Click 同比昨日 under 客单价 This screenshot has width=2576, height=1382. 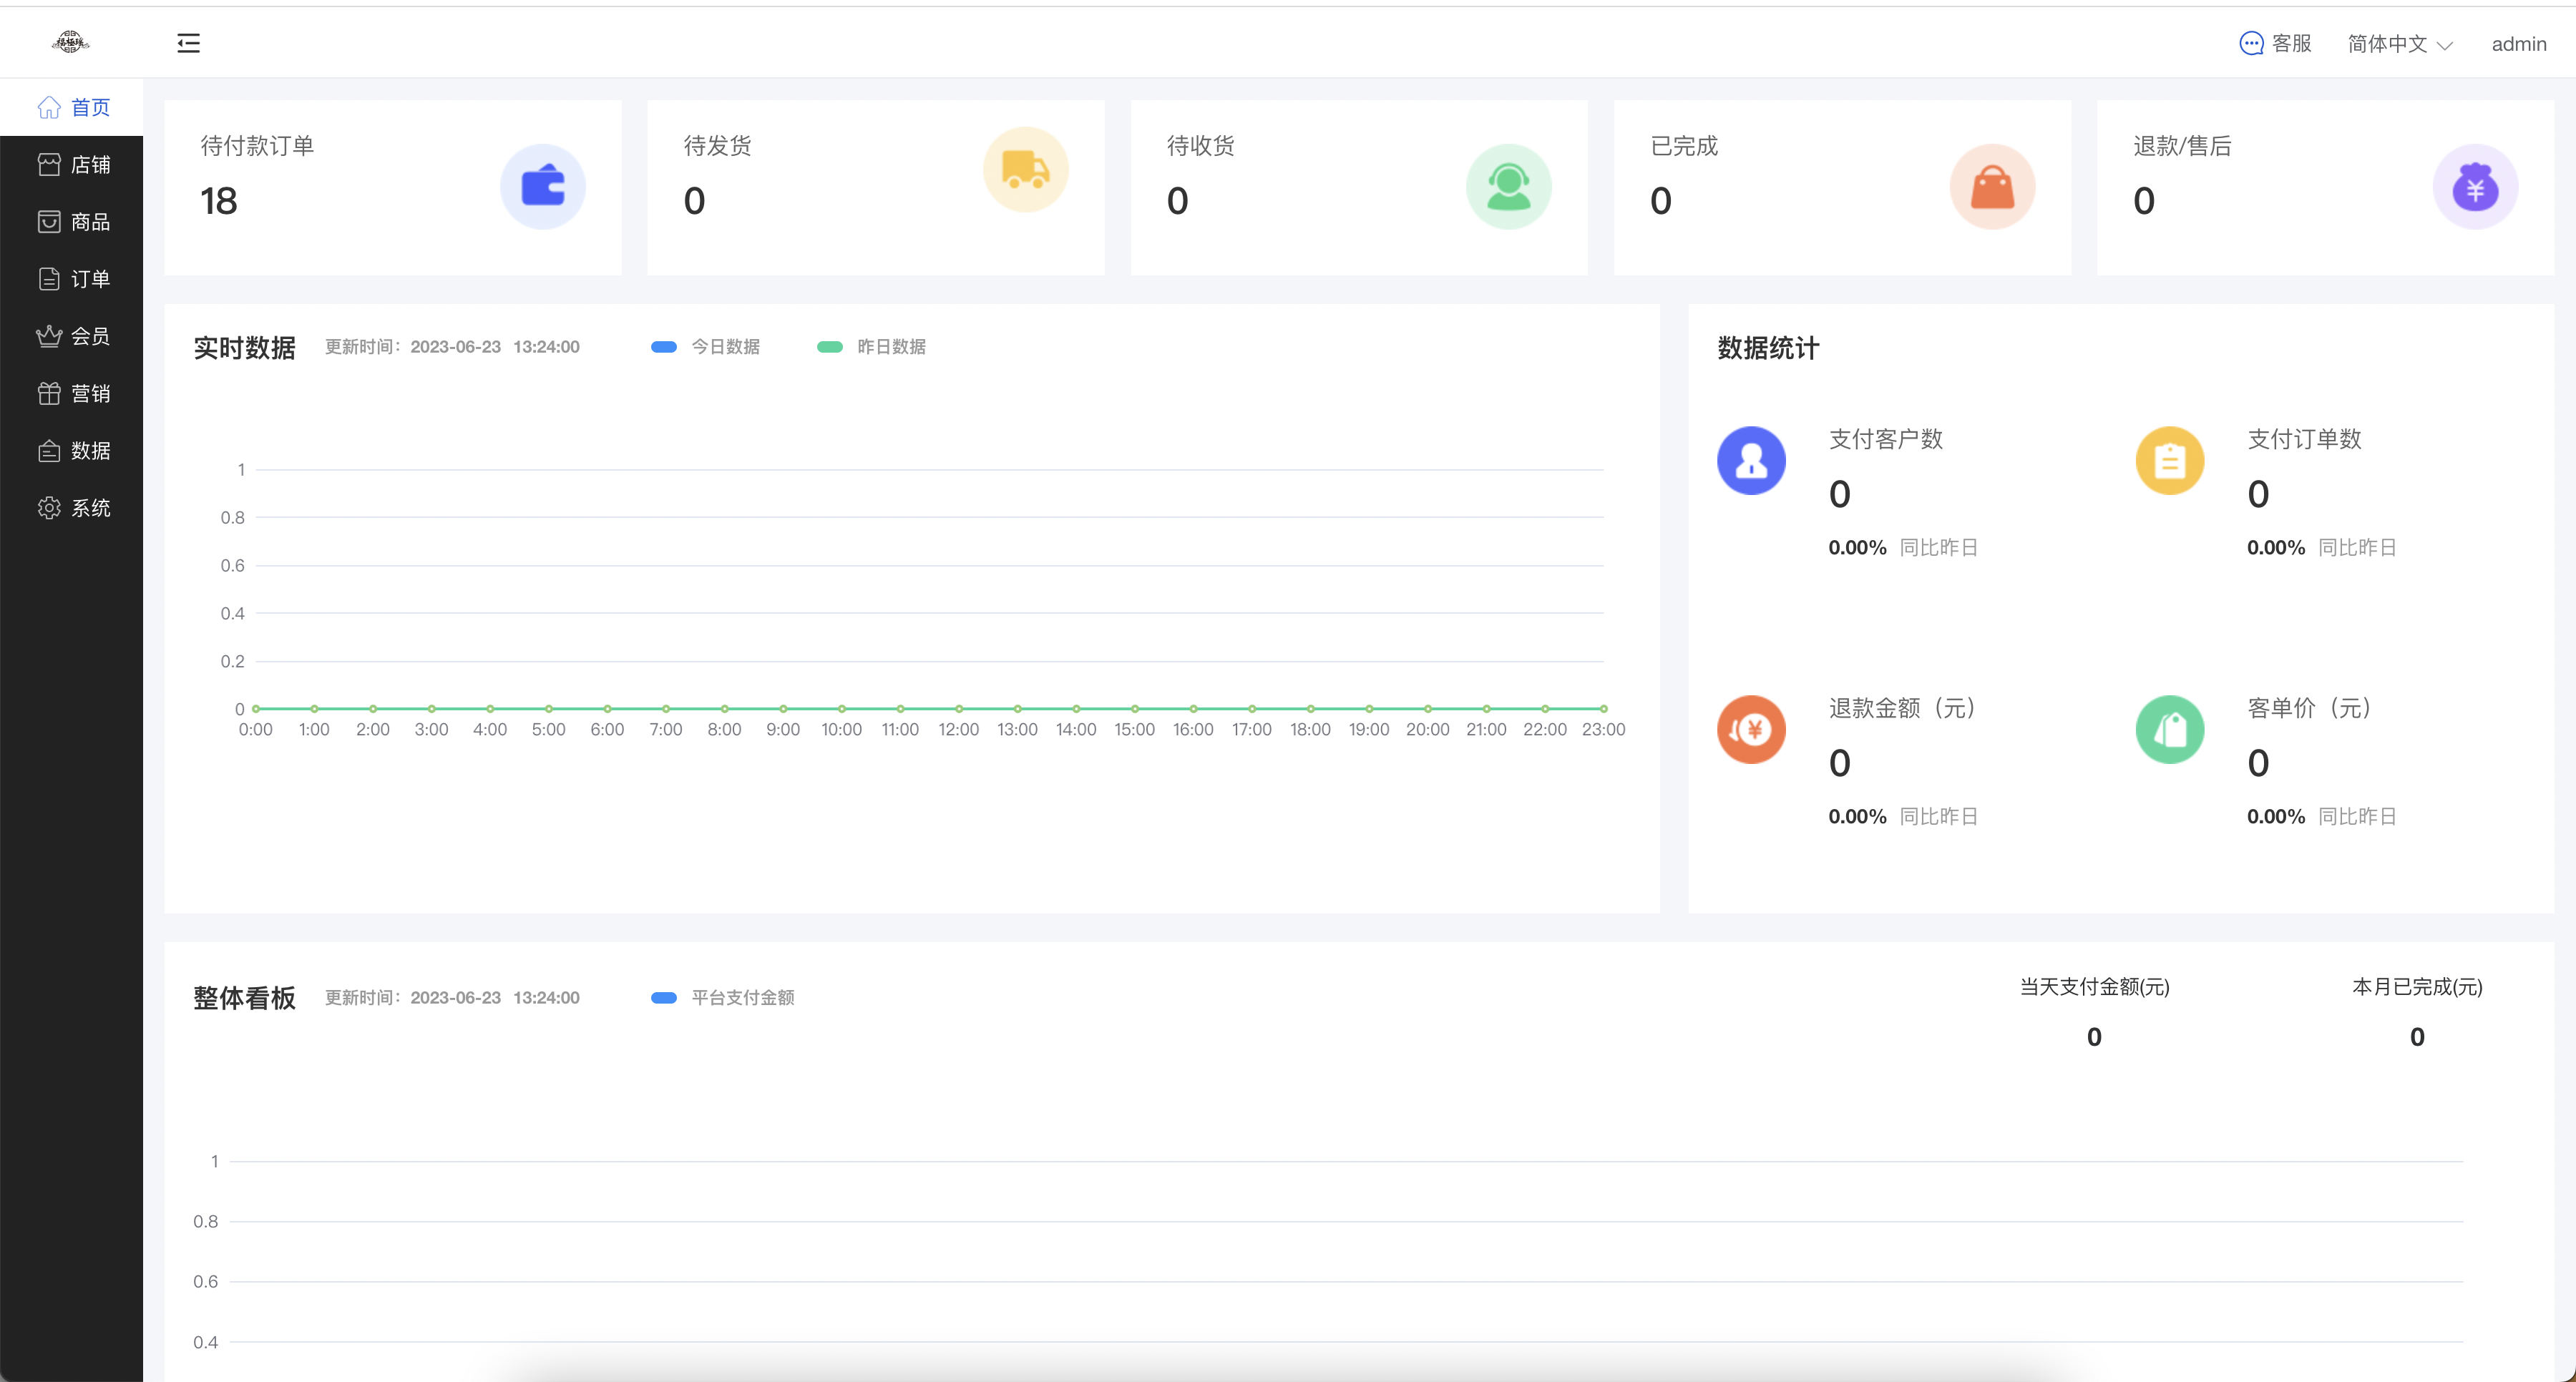click(2358, 817)
